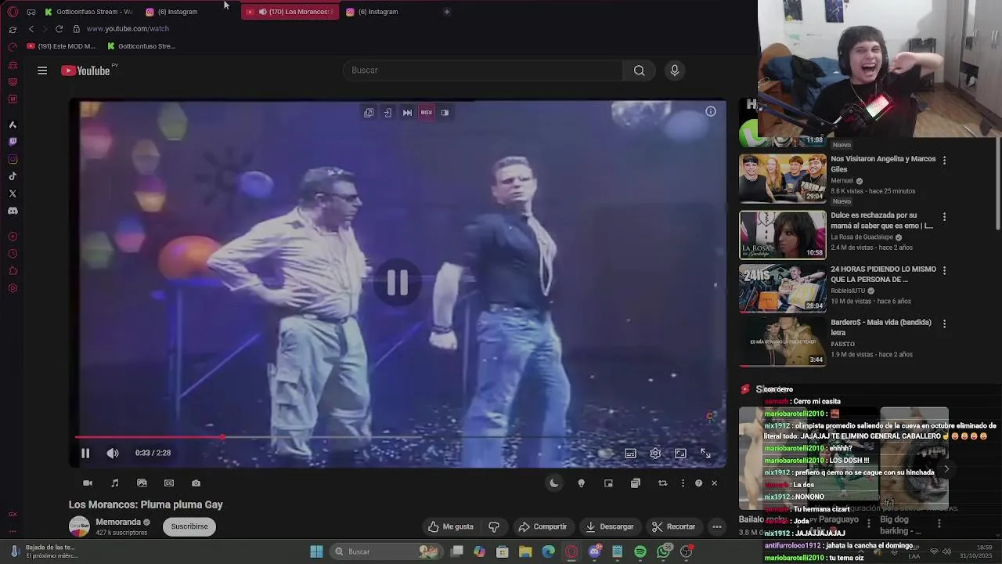Open the player settings gear

coord(655,453)
